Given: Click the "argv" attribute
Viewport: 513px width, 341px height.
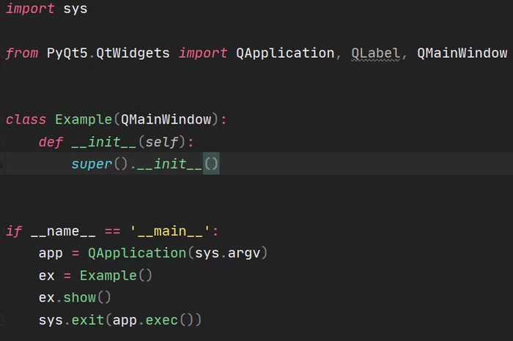Looking at the screenshot, I should [244, 253].
